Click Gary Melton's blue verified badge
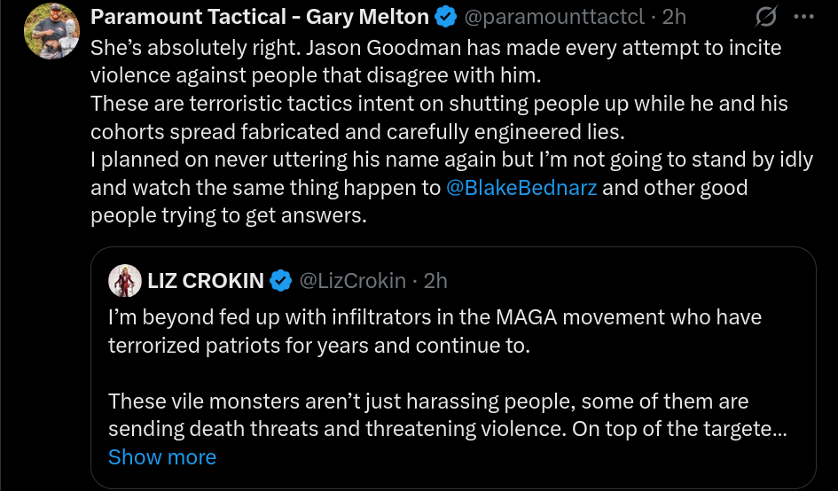Image resolution: width=838 pixels, height=491 pixels. 447,17
